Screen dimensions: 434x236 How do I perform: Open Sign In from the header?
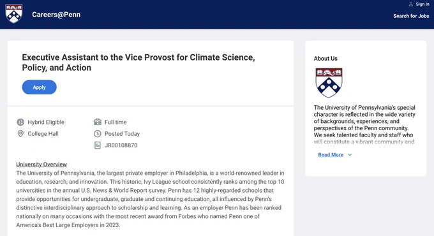tap(423, 4)
